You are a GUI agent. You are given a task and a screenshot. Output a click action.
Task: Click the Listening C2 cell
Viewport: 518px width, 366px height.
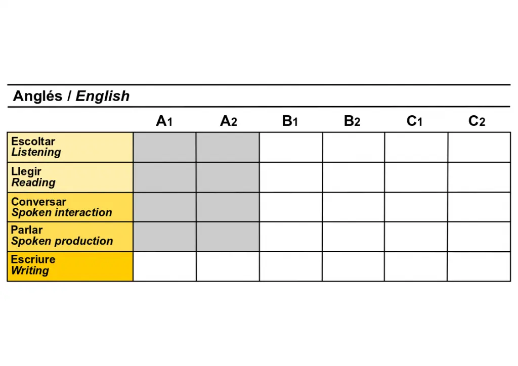click(x=479, y=147)
